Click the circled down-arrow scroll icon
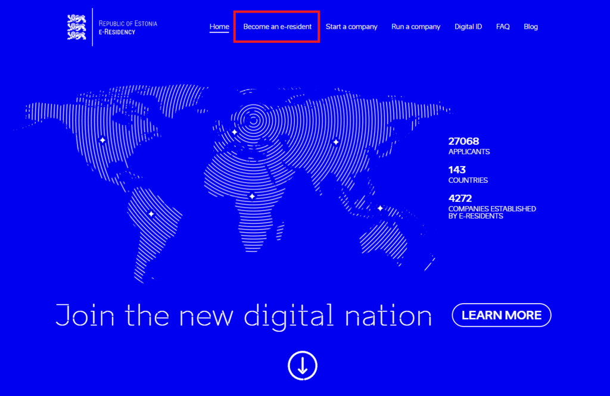Image resolution: width=610 pixels, height=396 pixels. [x=303, y=366]
